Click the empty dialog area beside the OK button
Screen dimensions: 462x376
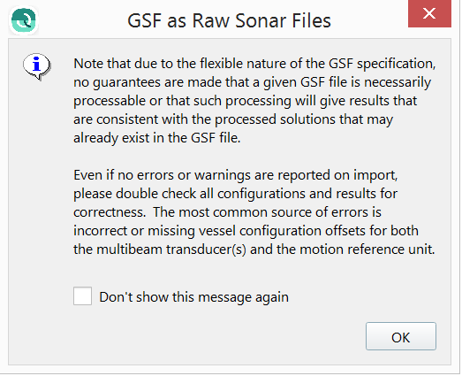[x=206, y=336]
